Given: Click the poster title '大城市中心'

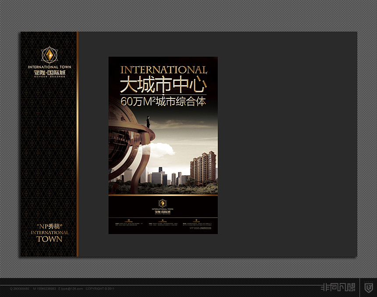Looking at the screenshot, I should [163, 84].
